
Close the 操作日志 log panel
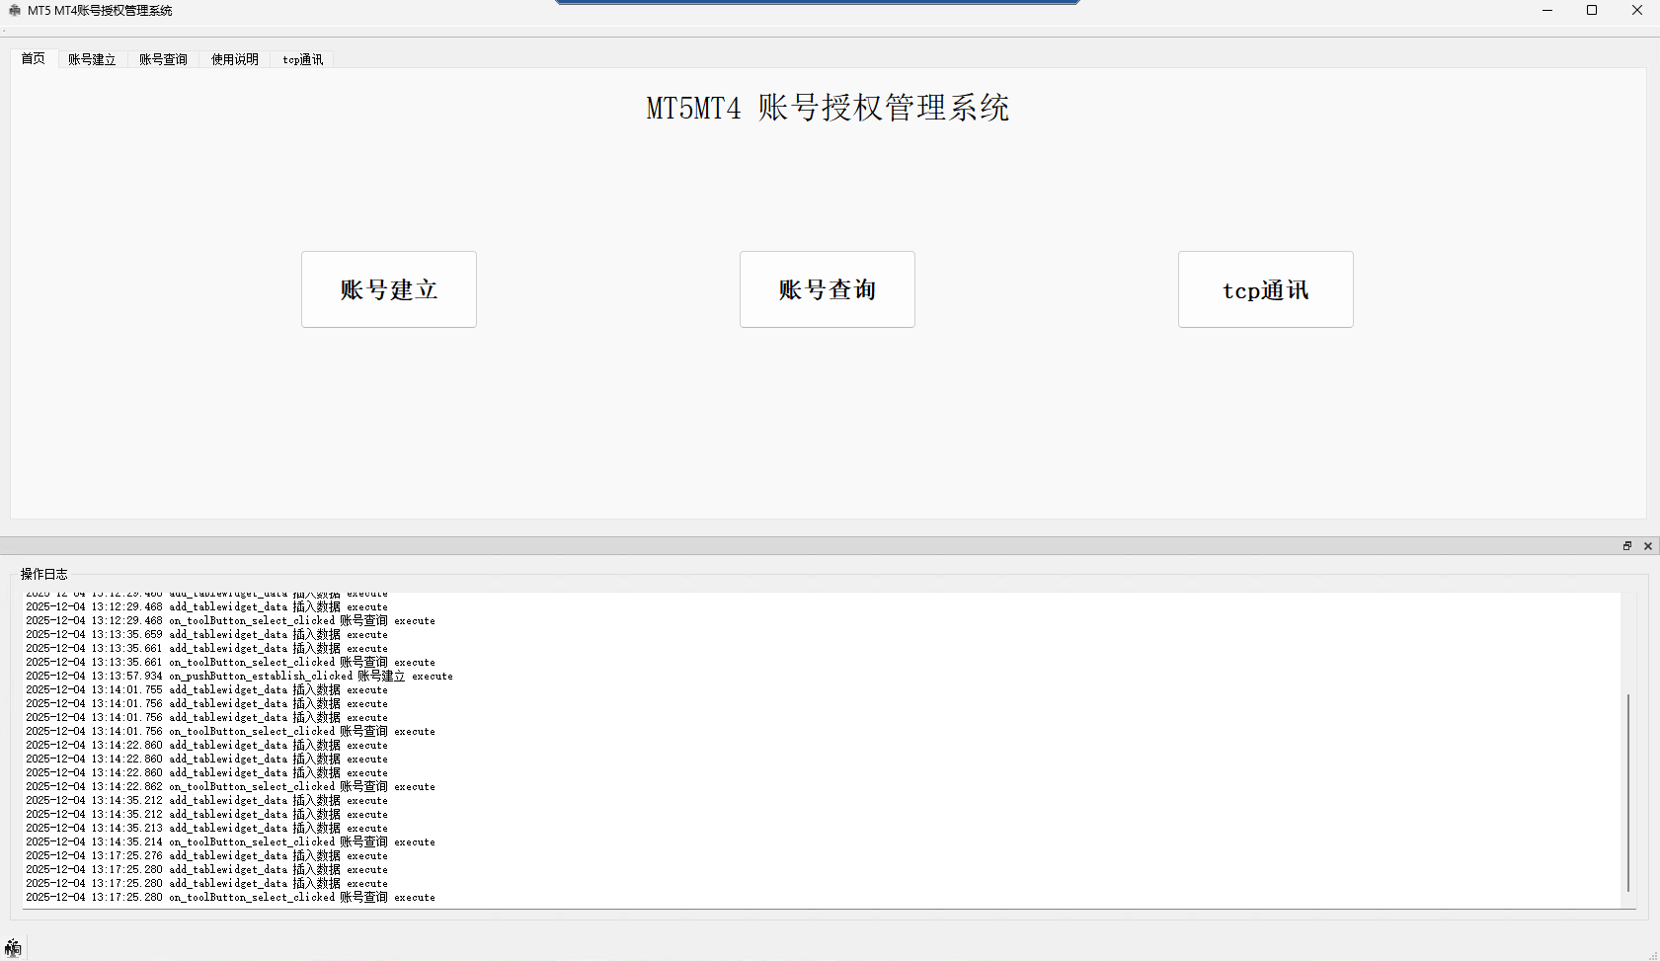point(1647,545)
